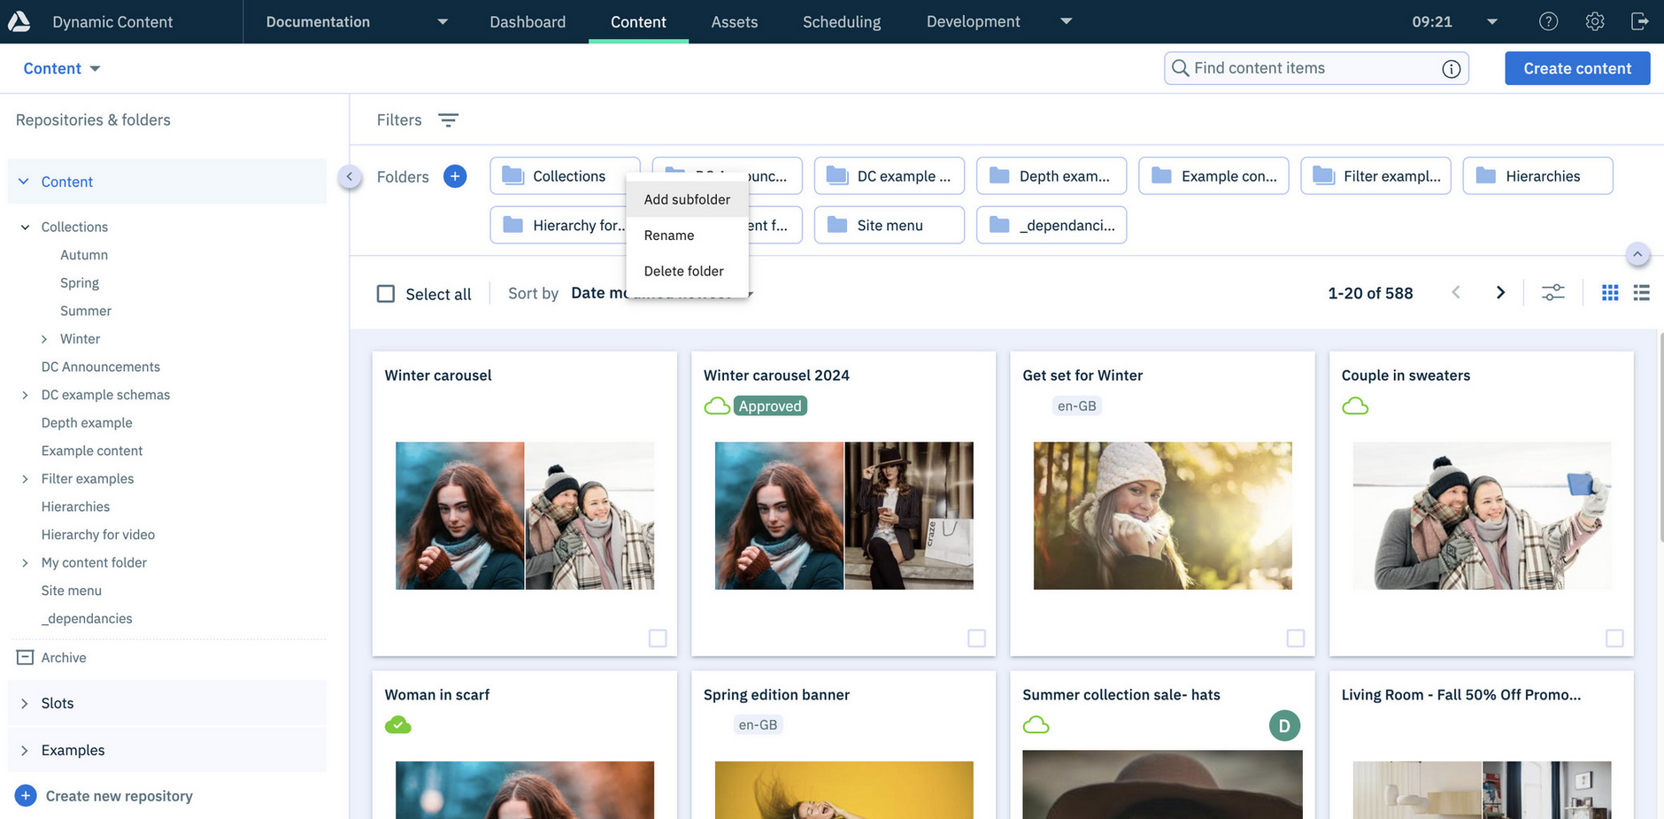Switch to the Assets tab

pos(735,21)
